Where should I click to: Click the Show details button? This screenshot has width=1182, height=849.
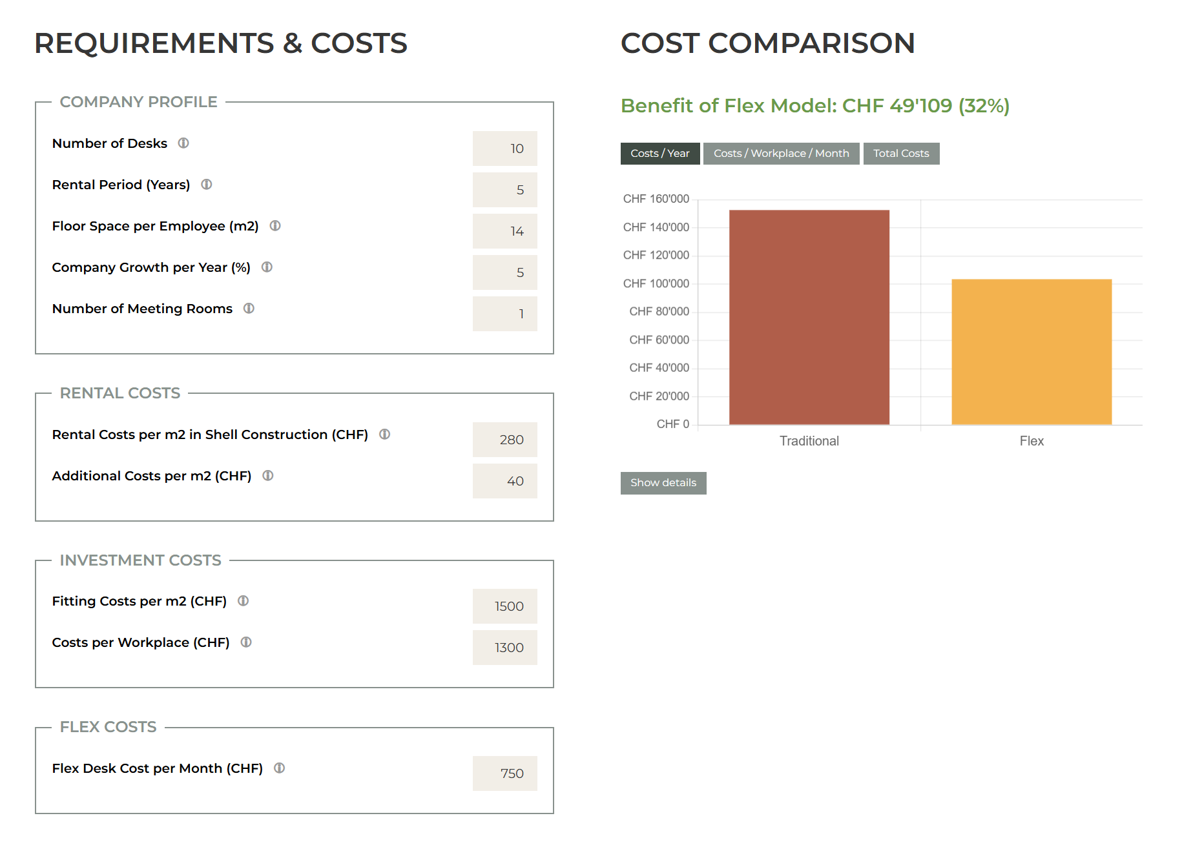click(x=663, y=482)
